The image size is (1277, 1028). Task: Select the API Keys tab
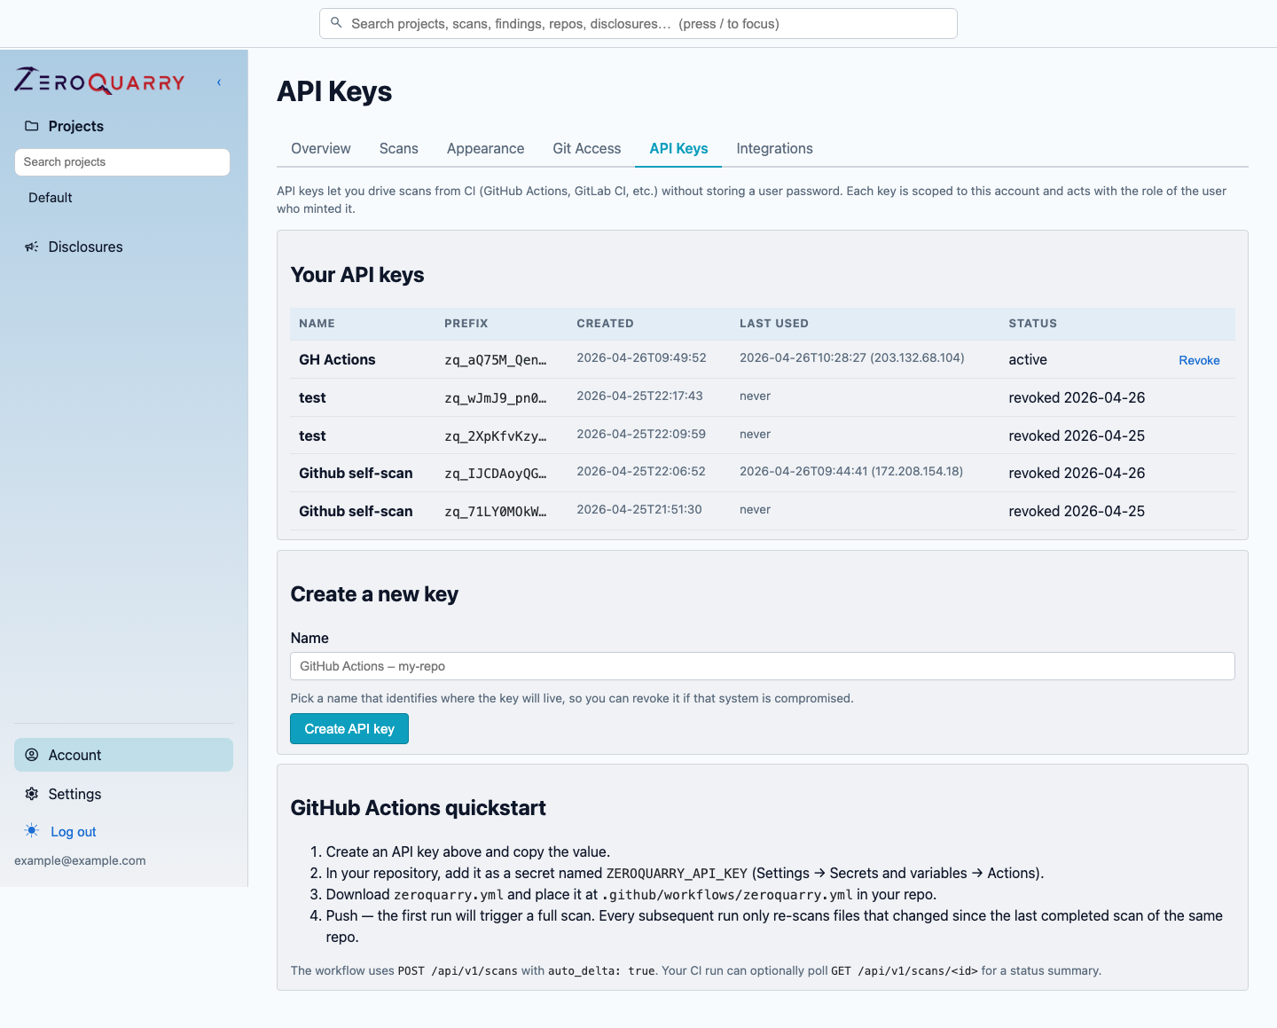[678, 148]
